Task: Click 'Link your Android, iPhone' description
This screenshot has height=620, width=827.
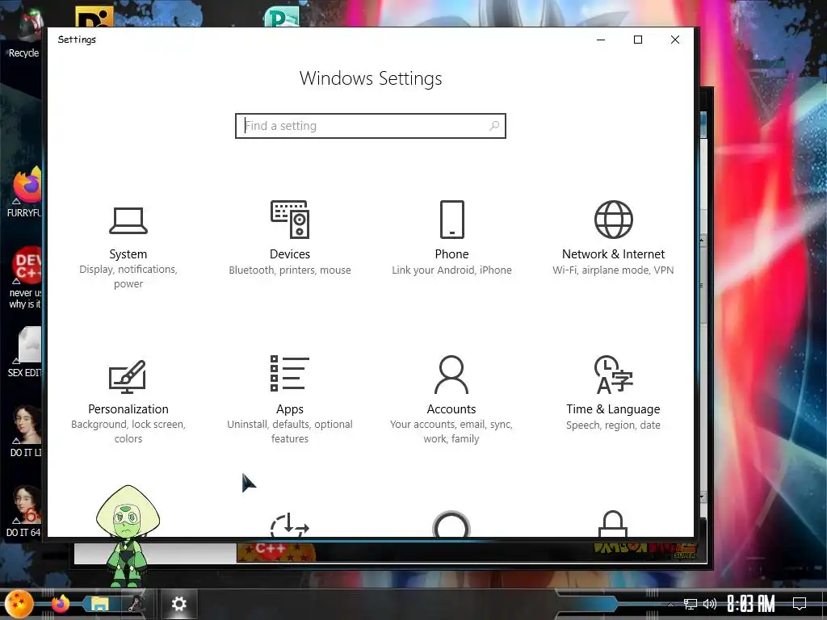Action: (x=451, y=270)
